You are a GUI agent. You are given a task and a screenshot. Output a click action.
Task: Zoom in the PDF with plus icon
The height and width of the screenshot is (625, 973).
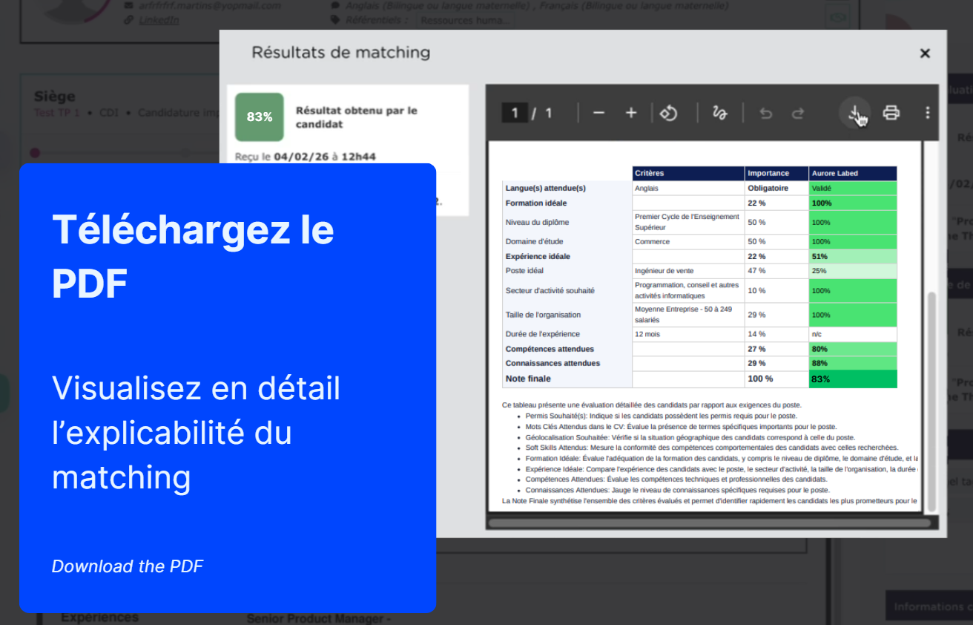pyautogui.click(x=631, y=113)
